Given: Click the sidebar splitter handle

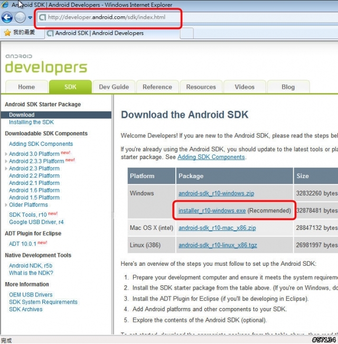Looking at the screenshot, I should (113, 215).
